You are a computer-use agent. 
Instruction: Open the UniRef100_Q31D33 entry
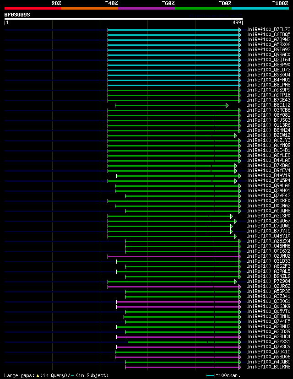point(268,261)
